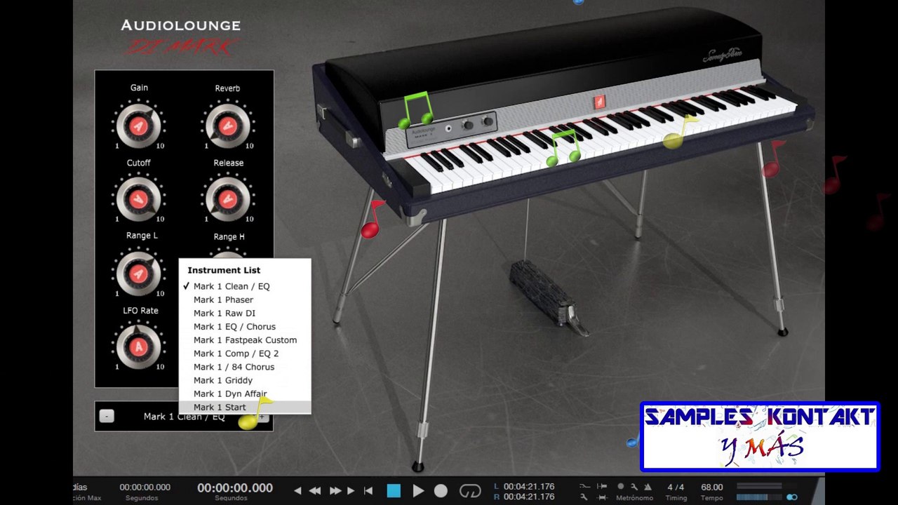Image resolution: width=898 pixels, height=505 pixels.
Task: Click the lower-row wrench icon near locators
Action: click(x=584, y=497)
